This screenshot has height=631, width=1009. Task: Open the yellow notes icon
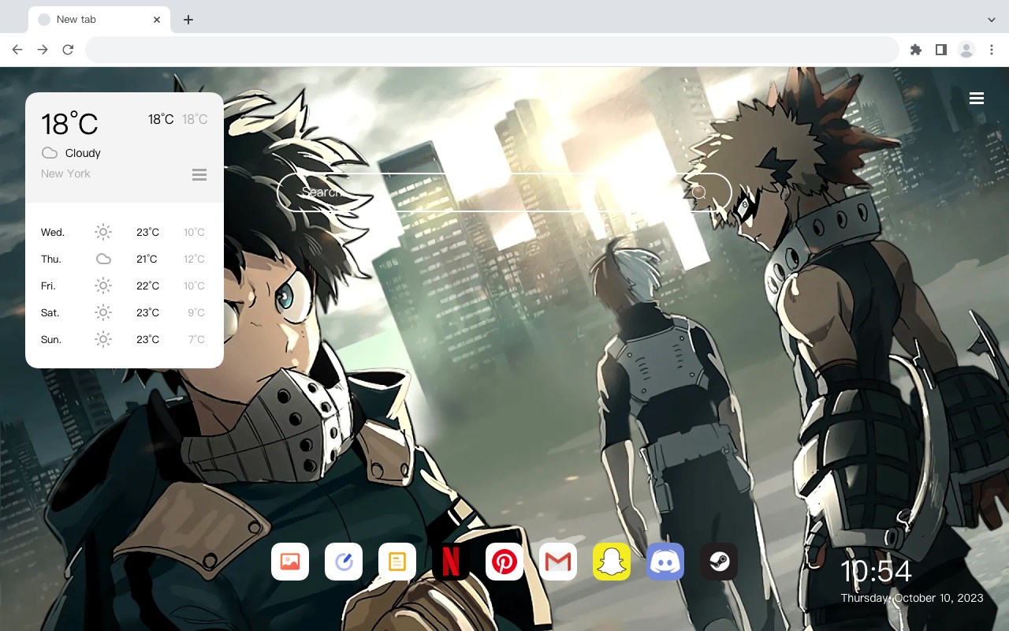[x=397, y=562]
